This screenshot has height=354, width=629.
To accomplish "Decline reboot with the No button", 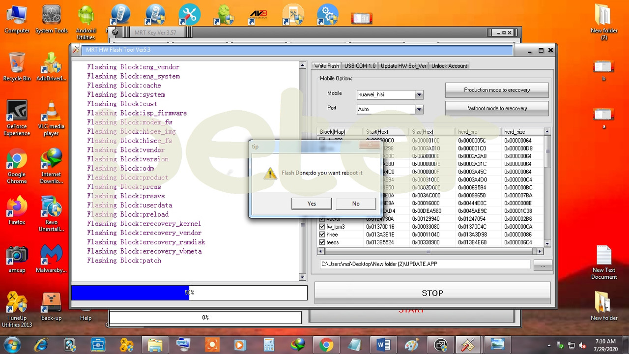I will point(356,204).
